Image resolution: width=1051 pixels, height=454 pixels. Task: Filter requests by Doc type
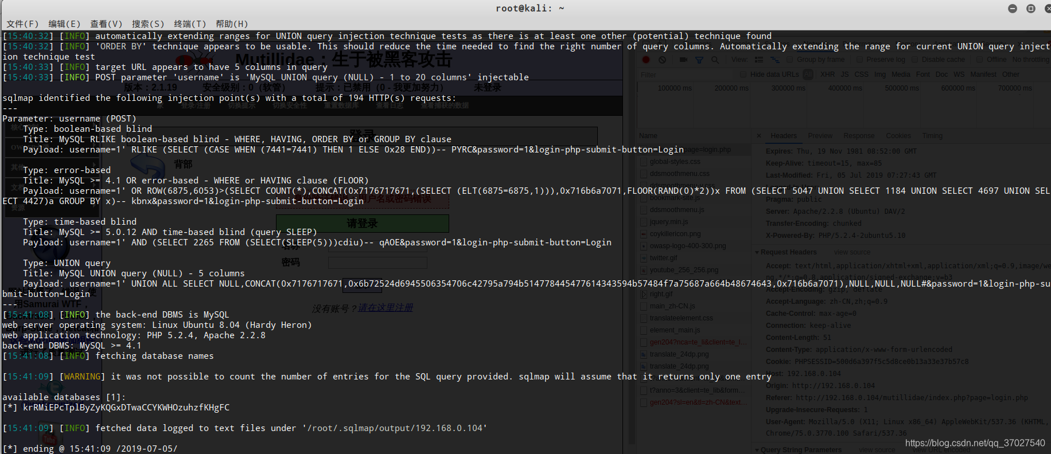(x=941, y=75)
